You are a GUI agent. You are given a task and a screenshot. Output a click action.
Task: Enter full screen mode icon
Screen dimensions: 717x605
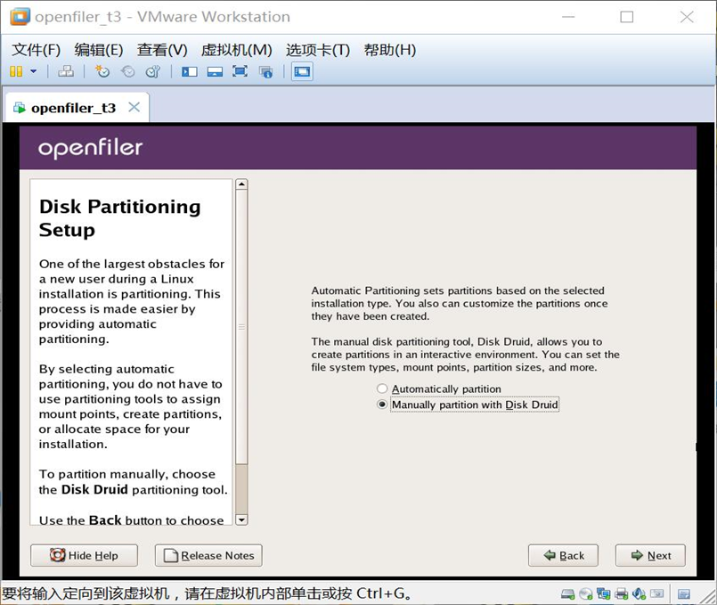tap(240, 71)
